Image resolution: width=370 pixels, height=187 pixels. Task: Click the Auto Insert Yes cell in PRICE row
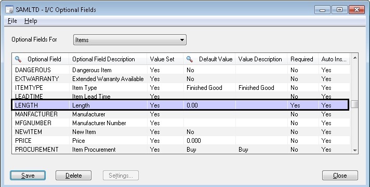tap(334, 141)
